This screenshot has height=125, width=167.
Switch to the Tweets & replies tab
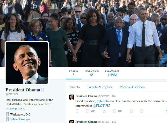pos(100,87)
